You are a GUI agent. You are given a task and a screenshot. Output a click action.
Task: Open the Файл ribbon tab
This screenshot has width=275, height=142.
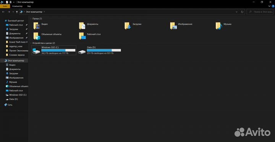[x=5, y=6]
